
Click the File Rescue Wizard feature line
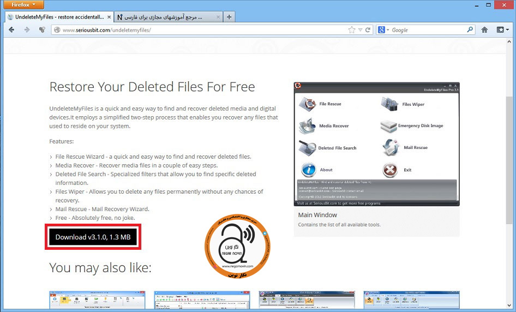click(x=153, y=157)
